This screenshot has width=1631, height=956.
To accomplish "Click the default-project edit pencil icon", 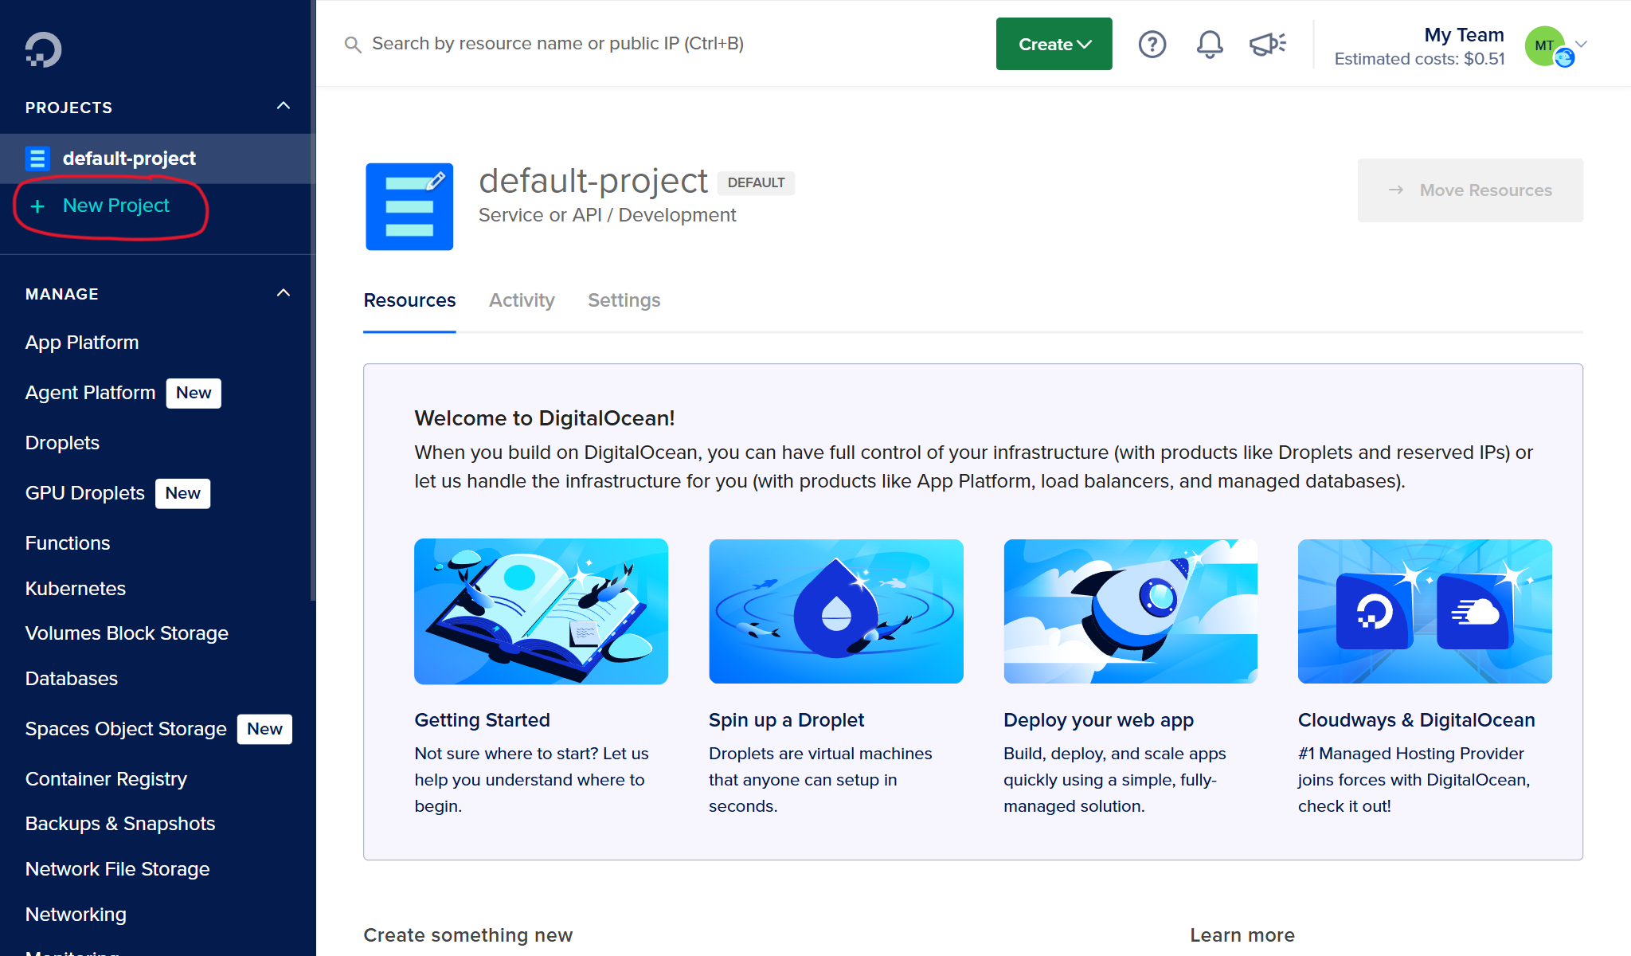I will (436, 181).
